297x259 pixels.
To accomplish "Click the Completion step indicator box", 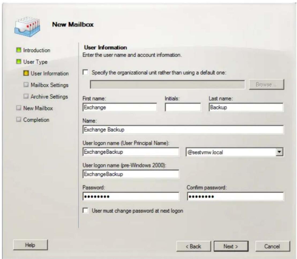I will point(18,119).
